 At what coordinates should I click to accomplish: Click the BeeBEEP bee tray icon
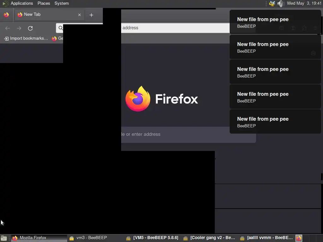pos(272,3)
